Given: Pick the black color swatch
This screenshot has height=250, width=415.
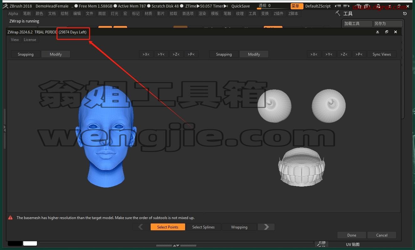Looking at the screenshot, I should pos(15,243).
